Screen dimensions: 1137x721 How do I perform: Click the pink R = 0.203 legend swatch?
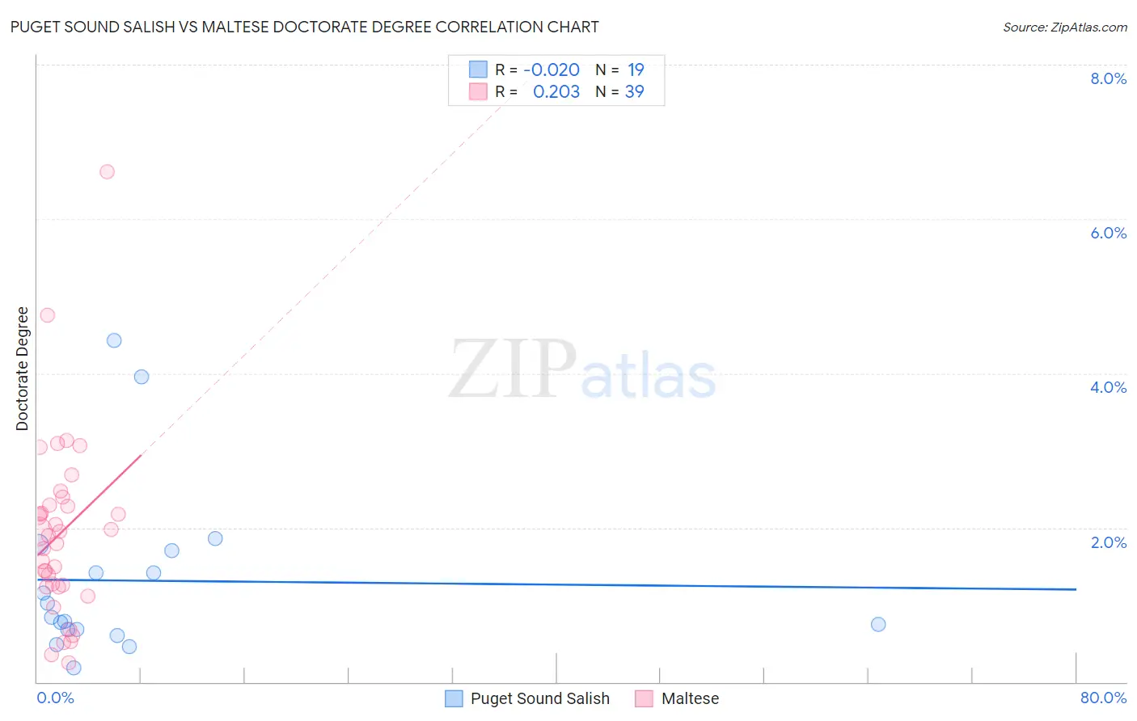pyautogui.click(x=479, y=91)
